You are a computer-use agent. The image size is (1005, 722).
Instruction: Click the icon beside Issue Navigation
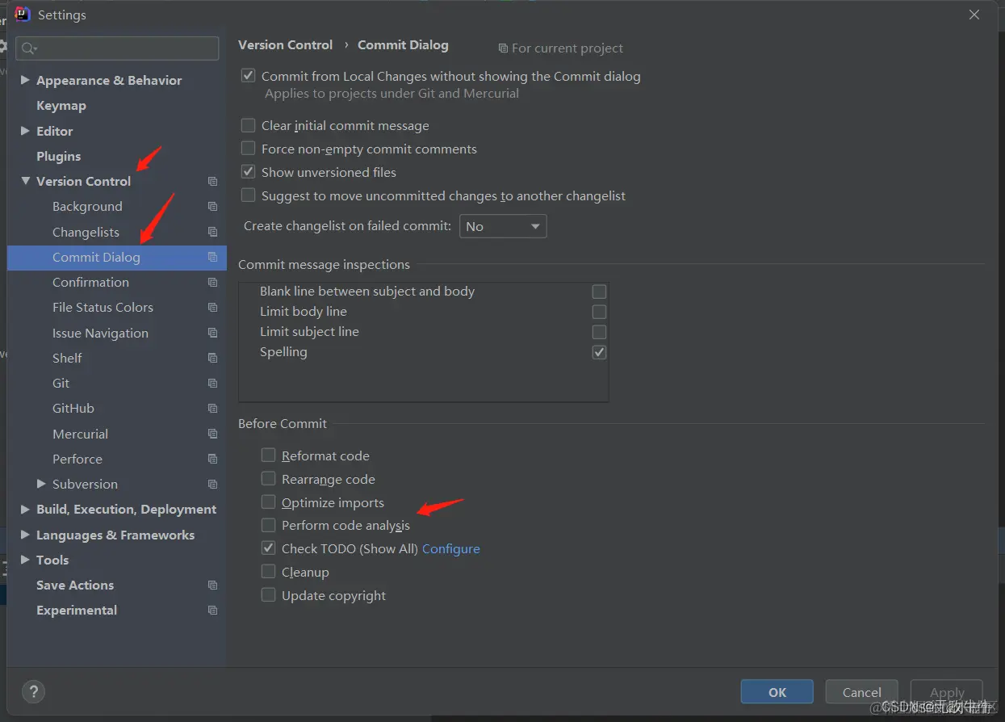click(x=211, y=333)
